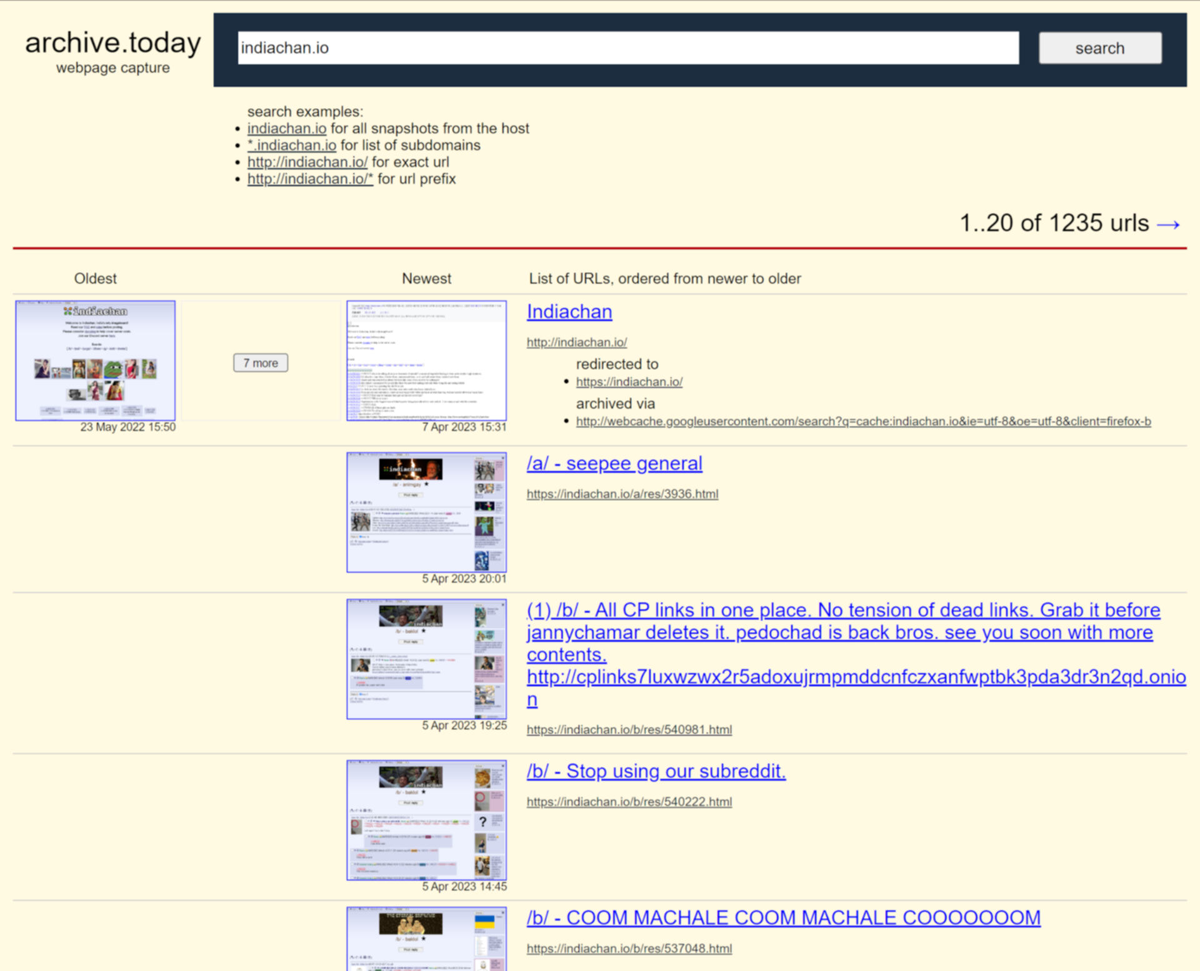Click '7 Apr 2023 15:31' date label
1200x971 pixels.
coord(464,427)
